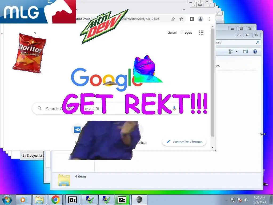Open the first installer warning taskbar icon

tap(89, 200)
